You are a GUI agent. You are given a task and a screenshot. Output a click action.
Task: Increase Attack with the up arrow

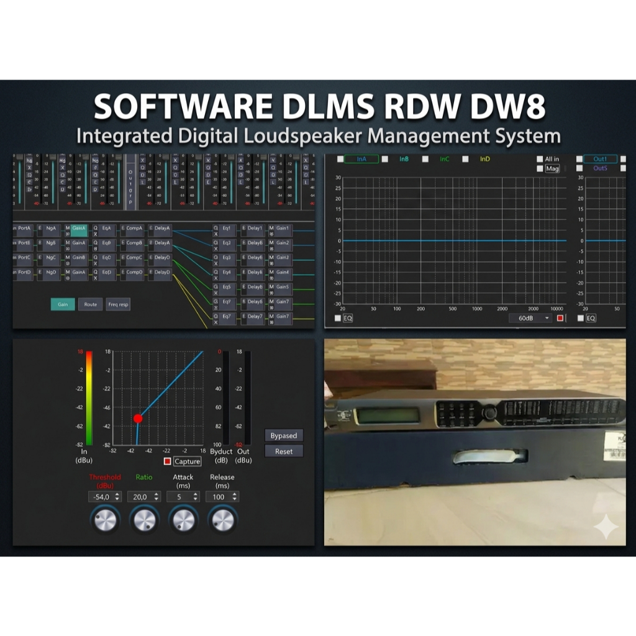tap(196, 494)
